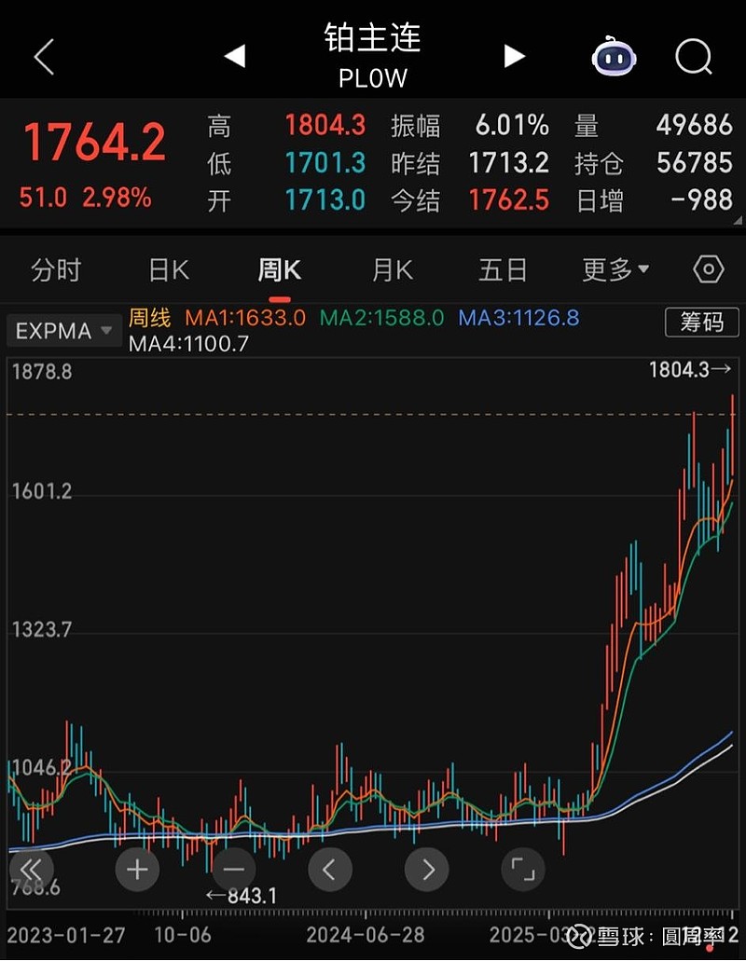The width and height of the screenshot is (746, 961).
Task: Toggle the 筹码 (chips) overlay
Action: [702, 323]
